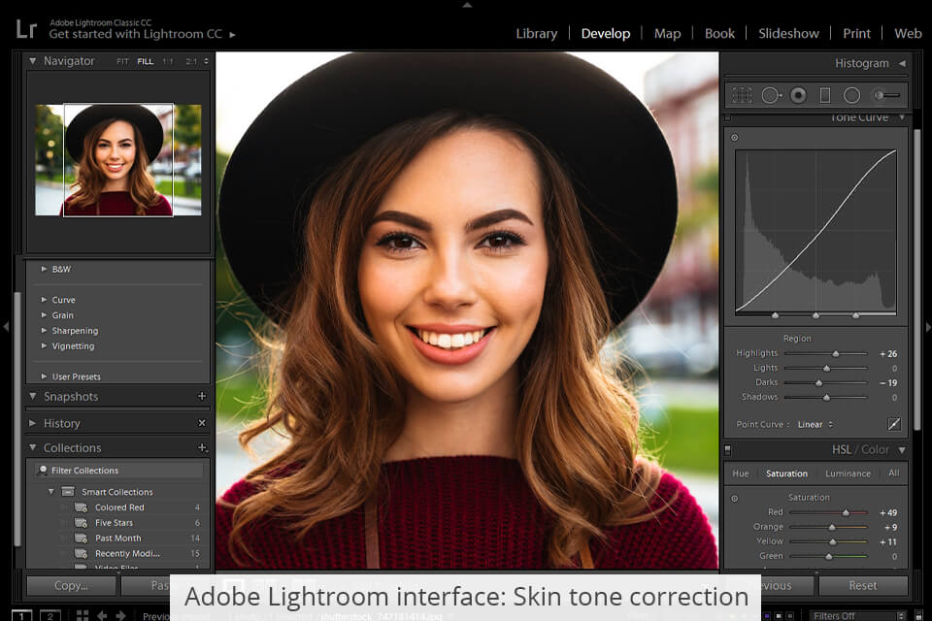Collapse the HSL / Color panel triangle

[x=902, y=450]
